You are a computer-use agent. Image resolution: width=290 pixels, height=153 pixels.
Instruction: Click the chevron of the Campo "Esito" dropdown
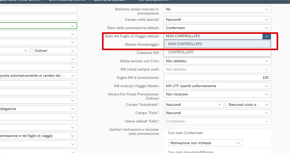coord(266,113)
